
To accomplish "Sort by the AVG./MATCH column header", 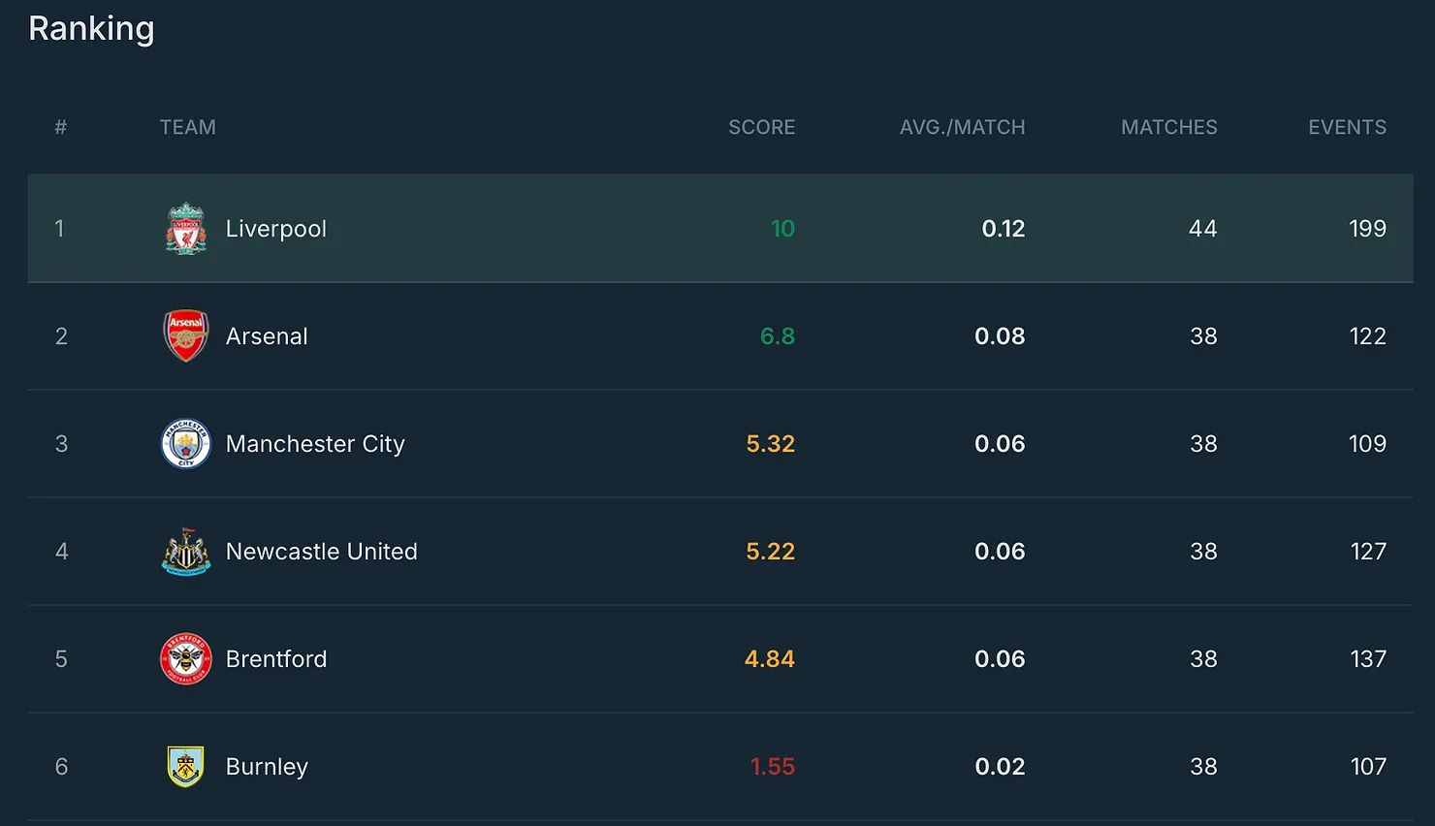I will point(962,127).
